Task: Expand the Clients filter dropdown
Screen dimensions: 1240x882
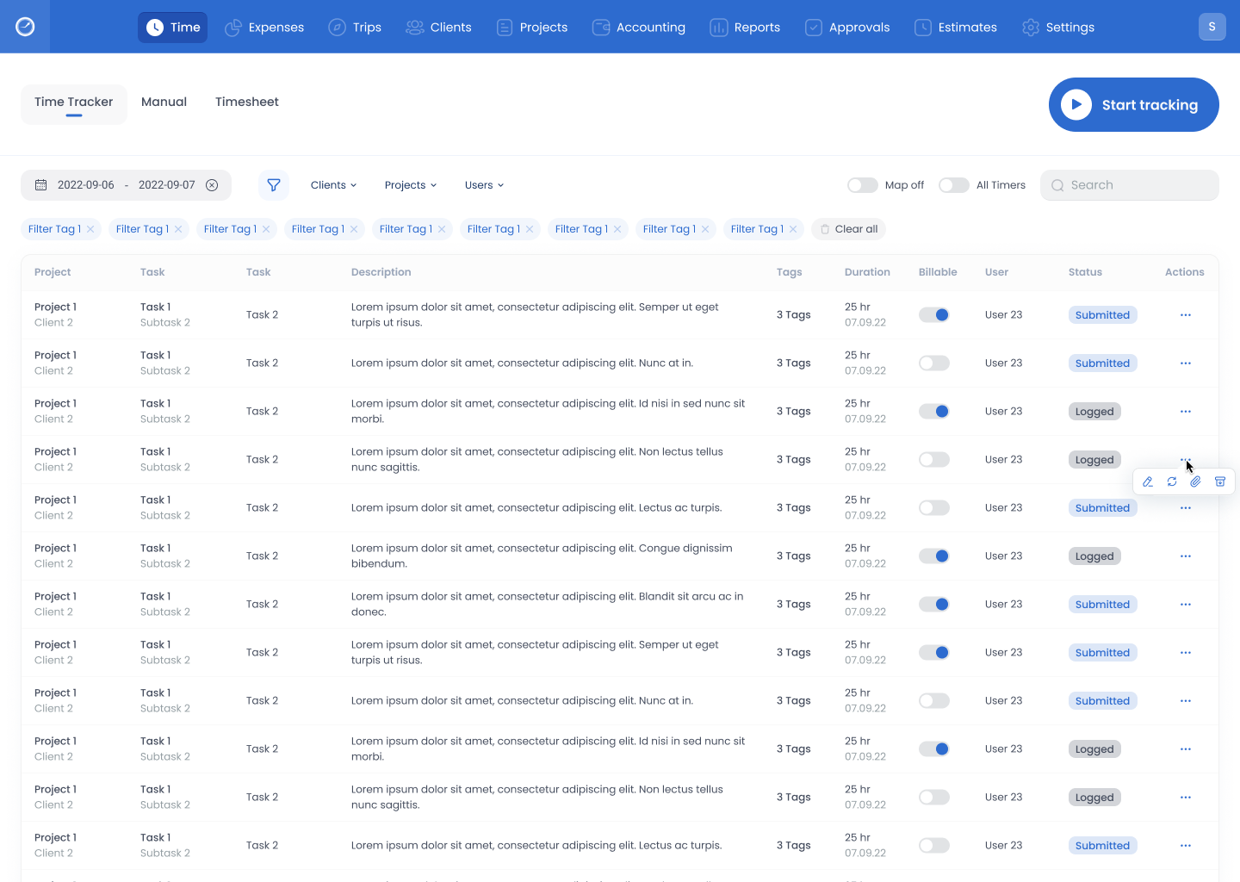Action: click(x=333, y=185)
